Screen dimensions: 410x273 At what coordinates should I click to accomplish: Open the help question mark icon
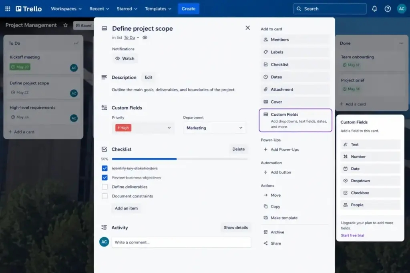coord(388,9)
